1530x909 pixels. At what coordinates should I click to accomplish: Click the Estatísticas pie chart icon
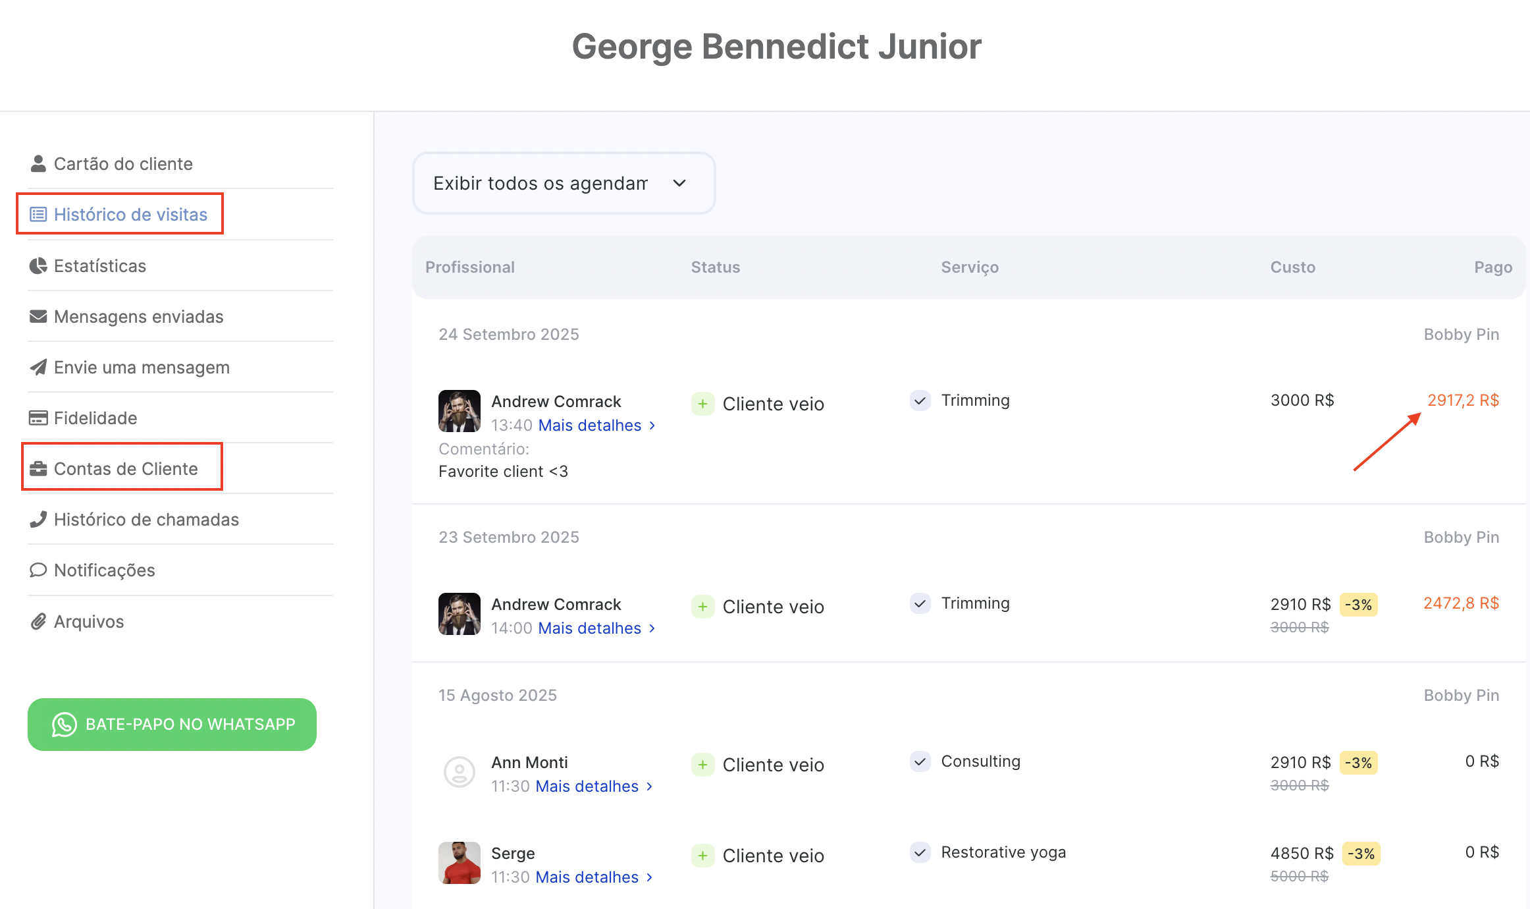pos(38,265)
